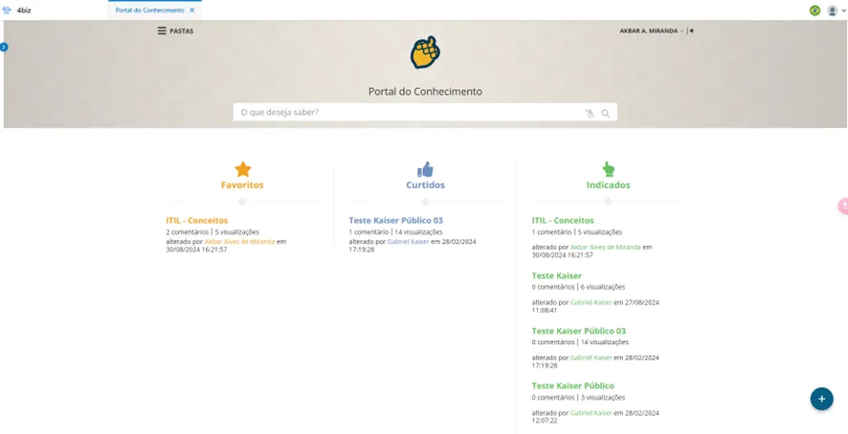Open ITIL - Conceitos in Favoritos

click(197, 221)
